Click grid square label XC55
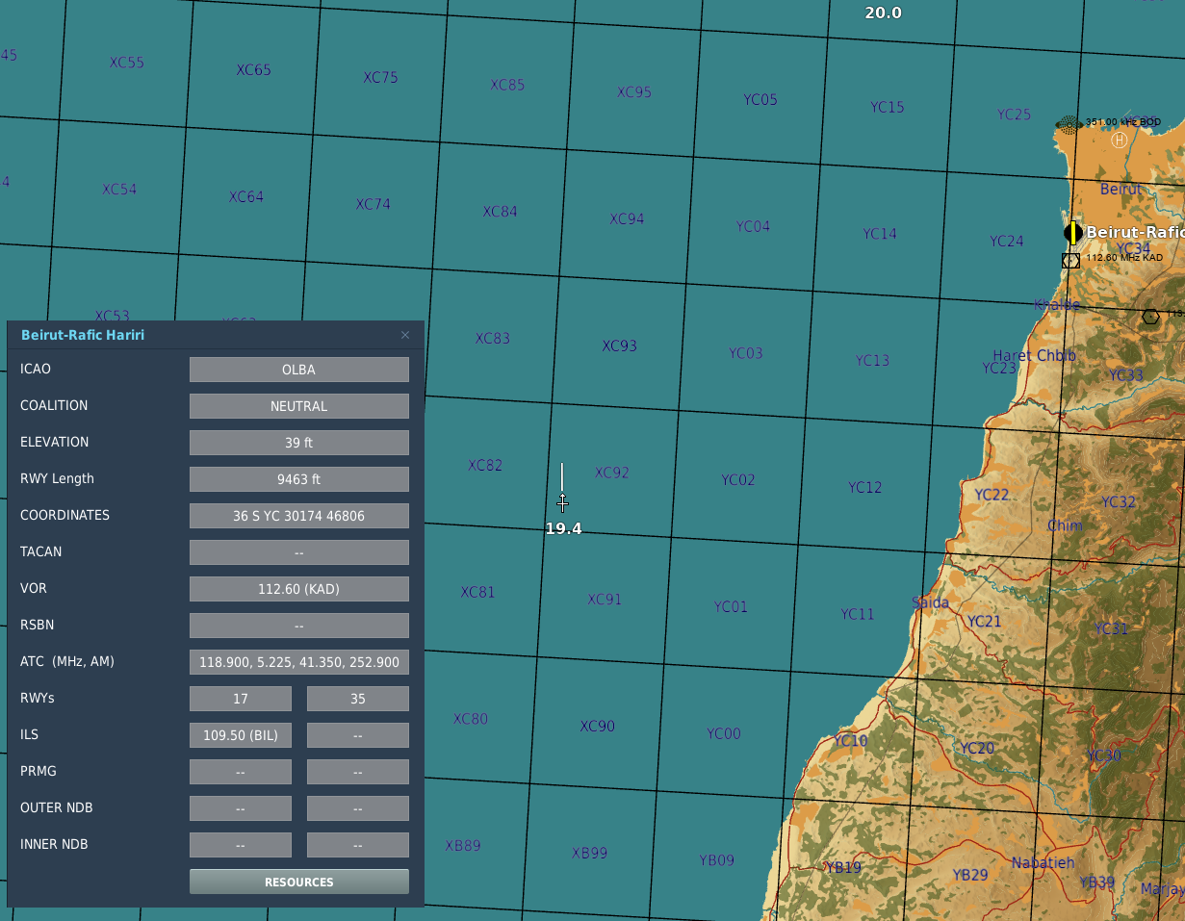The image size is (1185, 921). 127,63
